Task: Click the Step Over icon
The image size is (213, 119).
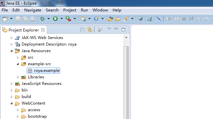Action: tap(206, 19)
